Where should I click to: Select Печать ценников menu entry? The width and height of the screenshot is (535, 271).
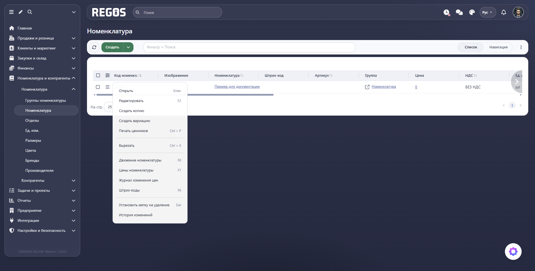point(150,131)
